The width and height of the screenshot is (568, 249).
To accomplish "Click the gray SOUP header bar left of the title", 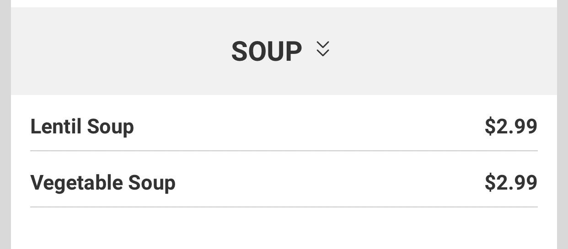I will click(x=119, y=51).
